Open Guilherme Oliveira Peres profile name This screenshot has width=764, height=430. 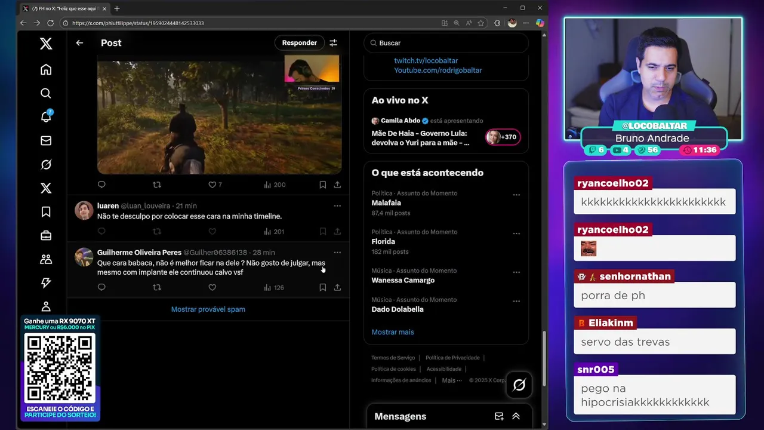(139, 253)
